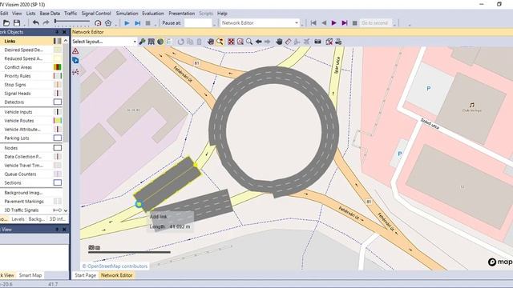This screenshot has width=513, height=288.
Task: Toggle Nodes graphic box
Action: pyautogui.click(x=57, y=148)
